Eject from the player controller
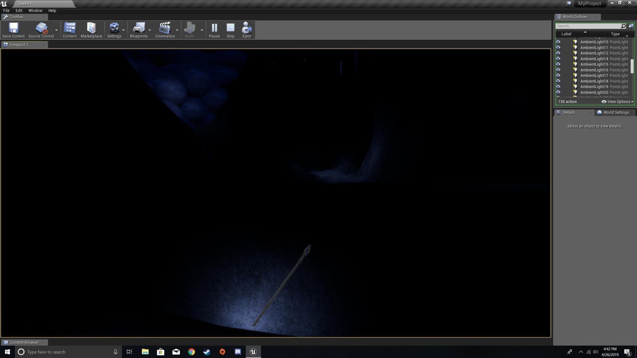 click(247, 28)
